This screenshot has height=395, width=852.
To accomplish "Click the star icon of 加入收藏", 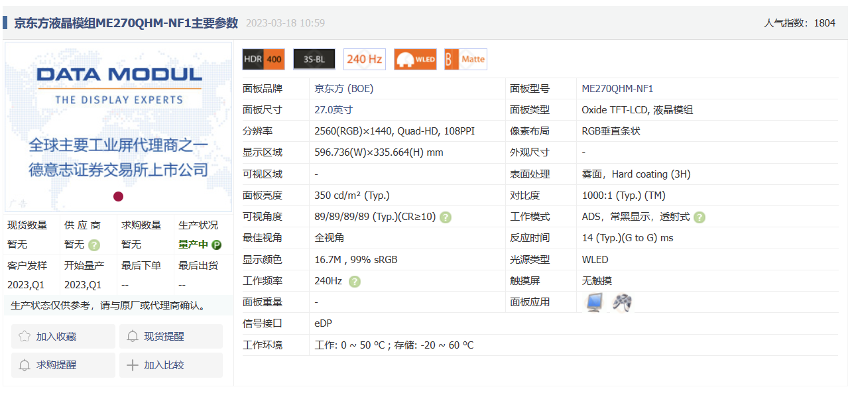I will [x=25, y=337].
